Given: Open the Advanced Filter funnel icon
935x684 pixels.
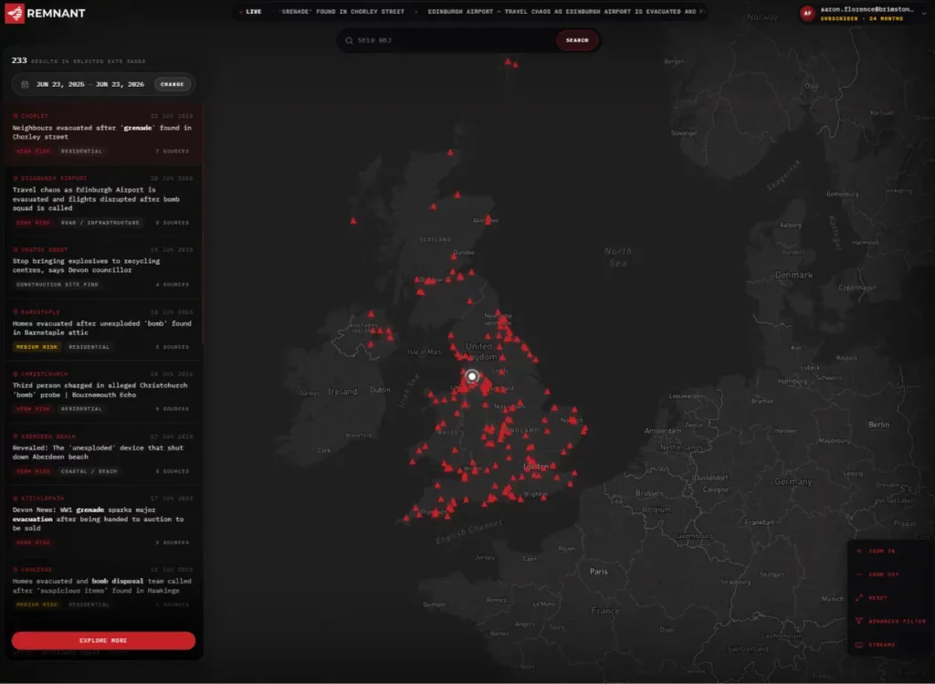Looking at the screenshot, I should tap(858, 621).
